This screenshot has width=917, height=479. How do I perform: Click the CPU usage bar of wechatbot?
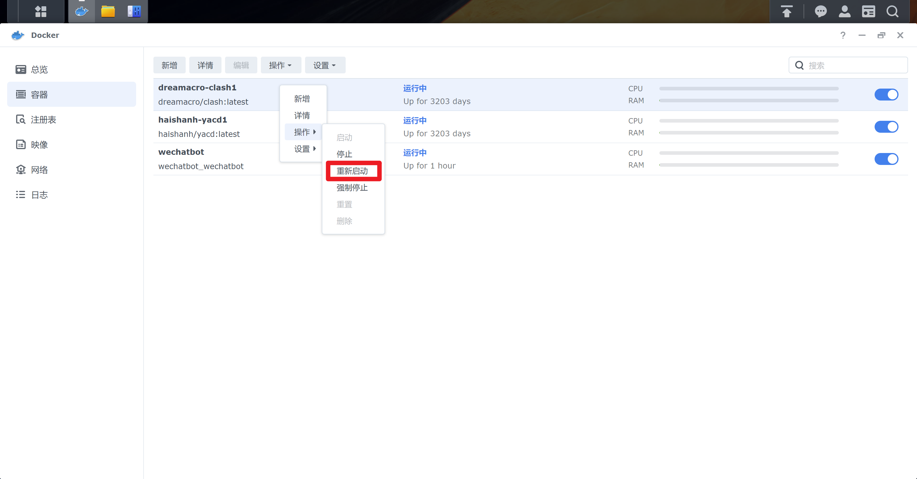point(749,153)
